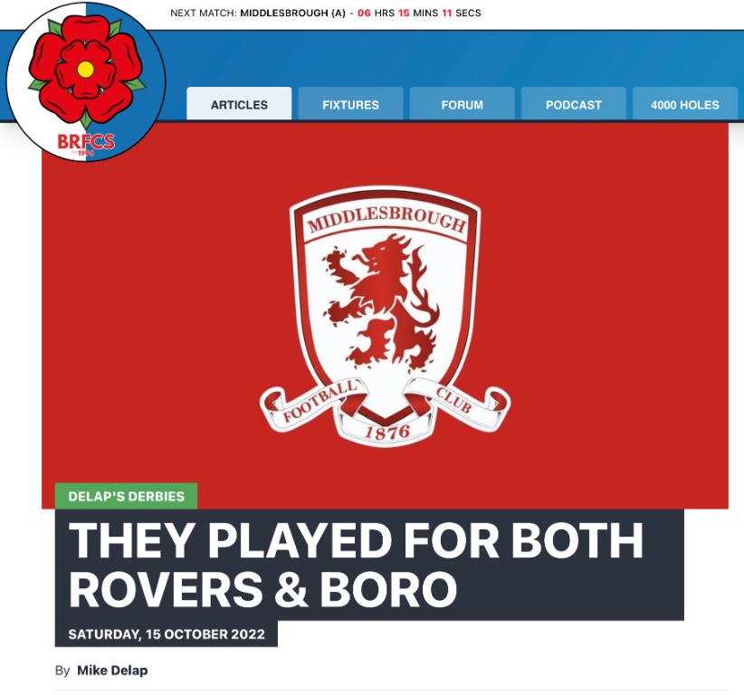
Task: Click the 06 HRS countdown value
Action: (x=376, y=14)
